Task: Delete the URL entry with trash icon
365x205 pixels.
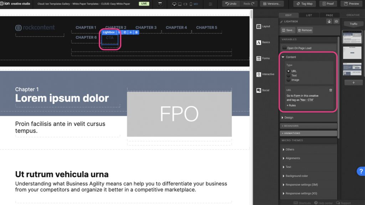Action: (330, 90)
